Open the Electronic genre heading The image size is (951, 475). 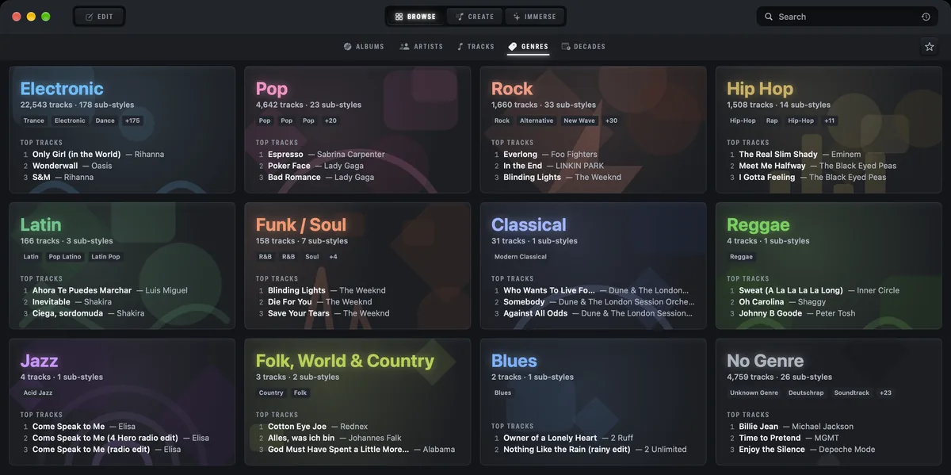pos(62,89)
